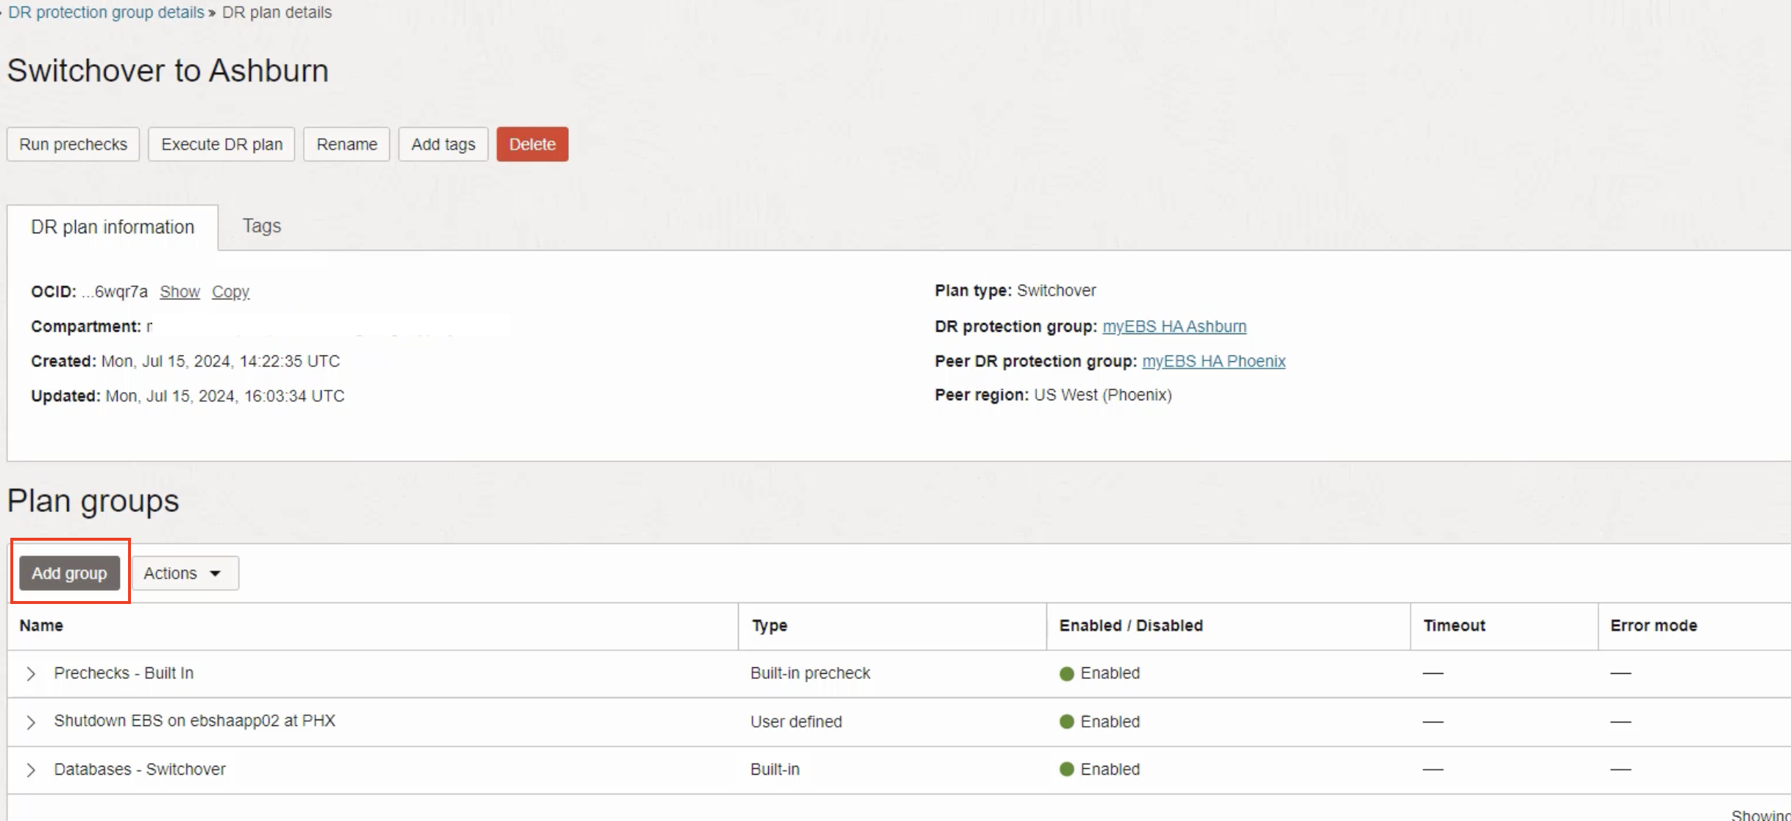Click the Add tags button
This screenshot has width=1791, height=821.
pyautogui.click(x=443, y=144)
